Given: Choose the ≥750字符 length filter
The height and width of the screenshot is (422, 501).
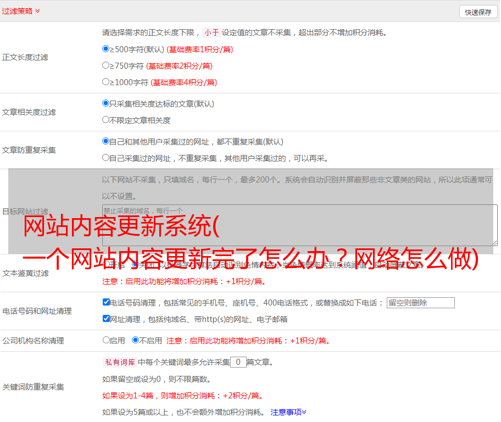Looking at the screenshot, I should pyautogui.click(x=106, y=65).
